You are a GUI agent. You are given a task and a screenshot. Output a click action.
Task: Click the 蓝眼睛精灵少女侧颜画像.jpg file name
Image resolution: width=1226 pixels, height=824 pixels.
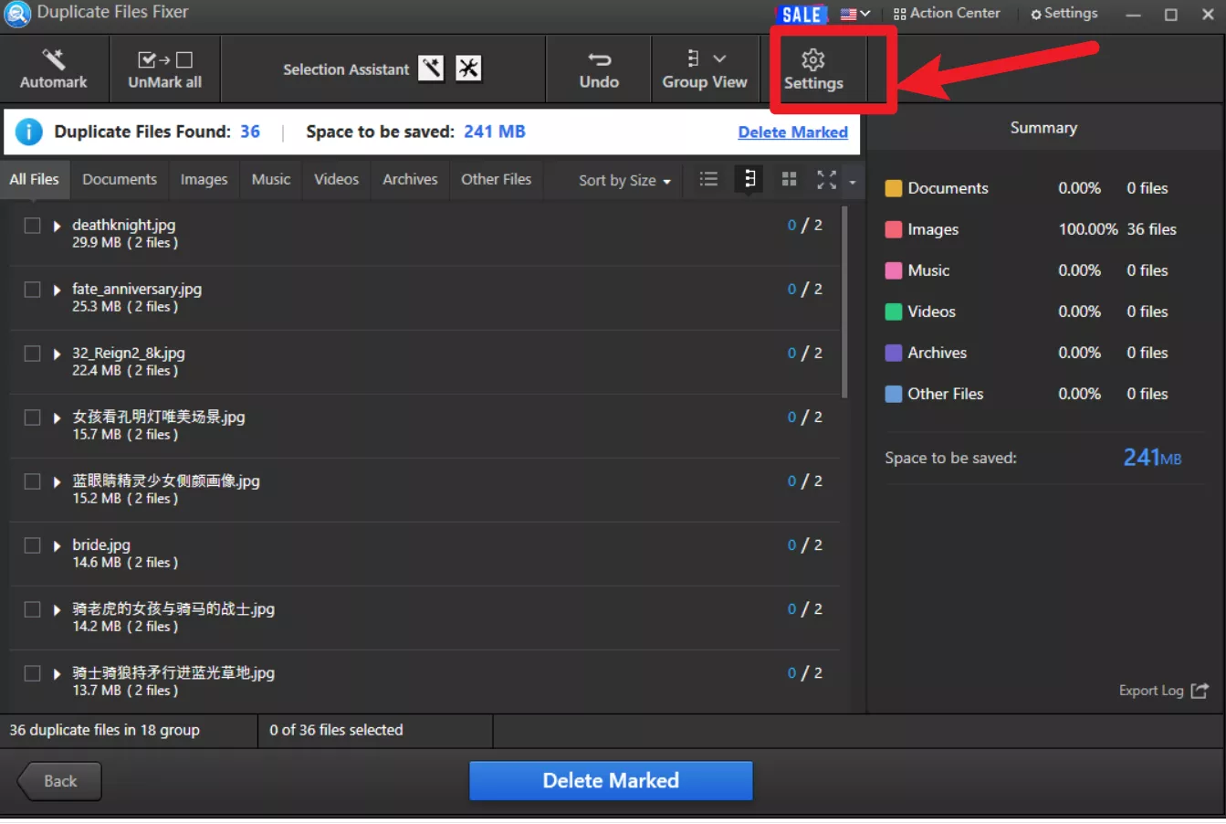click(166, 481)
